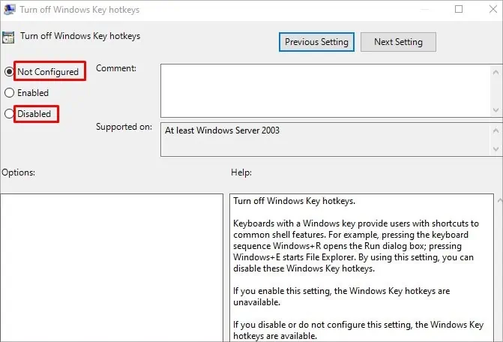This screenshot has width=503, height=342.
Task: Click the Supported on text field
Action: (322, 139)
